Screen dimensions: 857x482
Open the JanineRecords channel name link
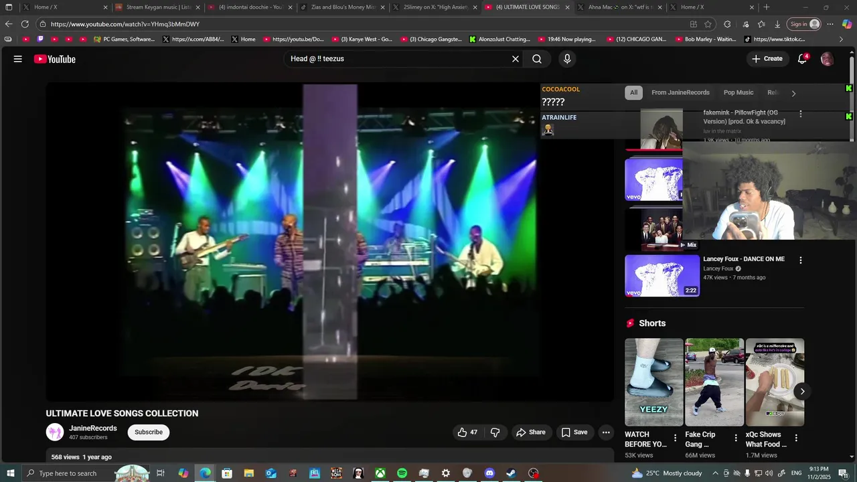[93, 428]
